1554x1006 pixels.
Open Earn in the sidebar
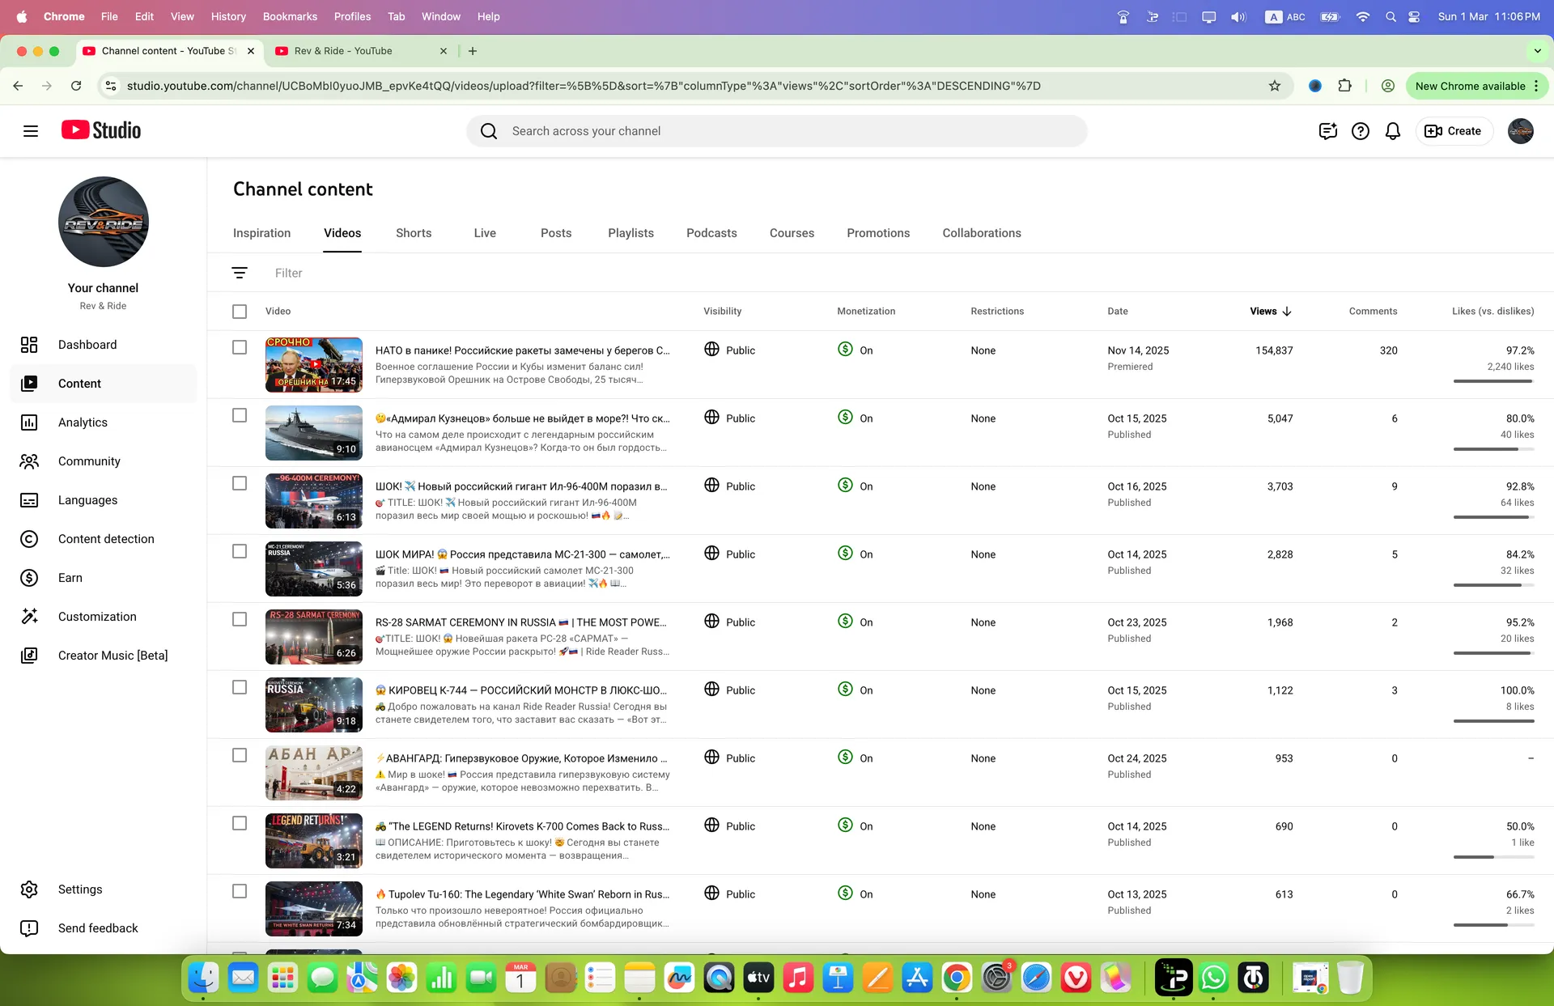[104, 578]
